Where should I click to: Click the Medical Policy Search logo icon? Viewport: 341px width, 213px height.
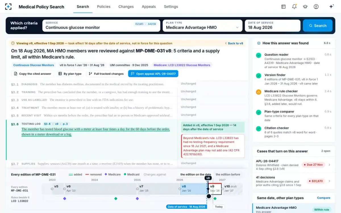tap(9, 7)
